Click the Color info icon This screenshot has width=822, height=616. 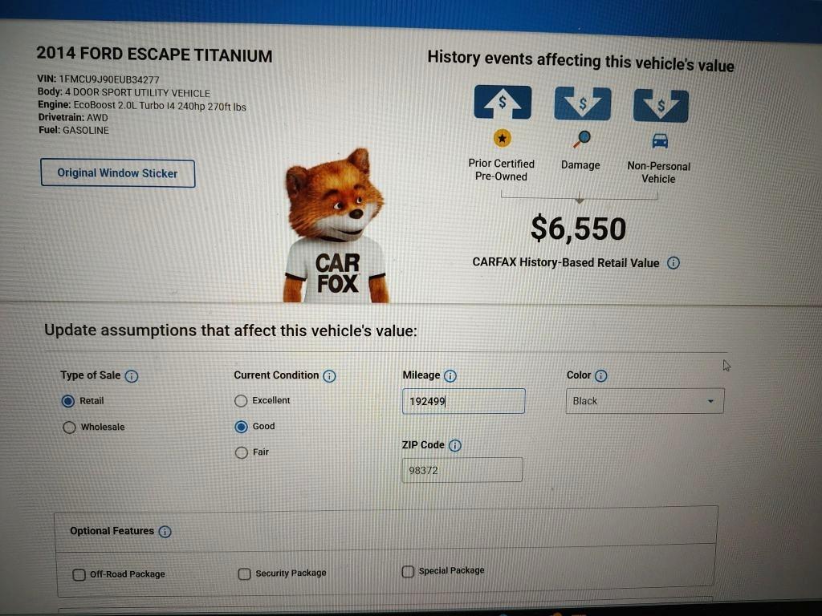pos(600,375)
